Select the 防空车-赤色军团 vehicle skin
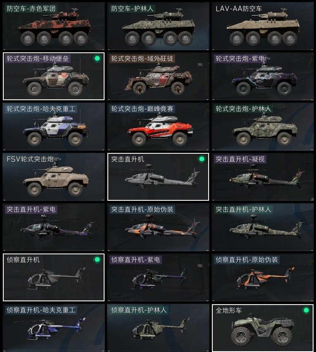 click(x=54, y=26)
